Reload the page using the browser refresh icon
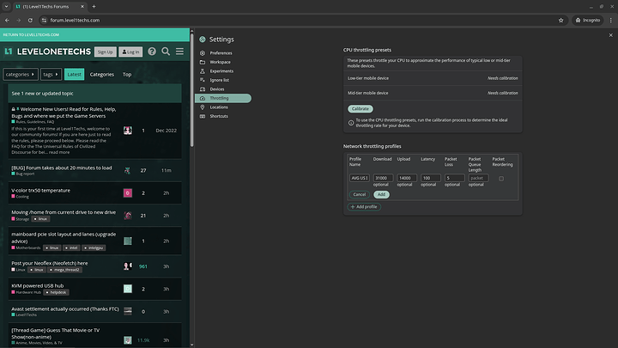The width and height of the screenshot is (618, 348). (x=32, y=19)
